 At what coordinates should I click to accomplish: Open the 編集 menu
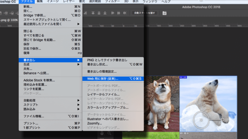39,1
